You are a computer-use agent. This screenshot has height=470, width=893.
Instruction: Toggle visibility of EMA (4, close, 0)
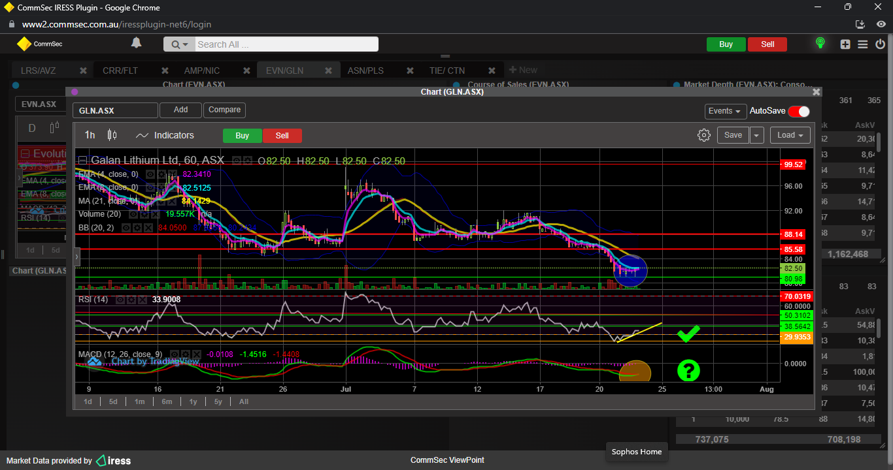click(x=150, y=174)
